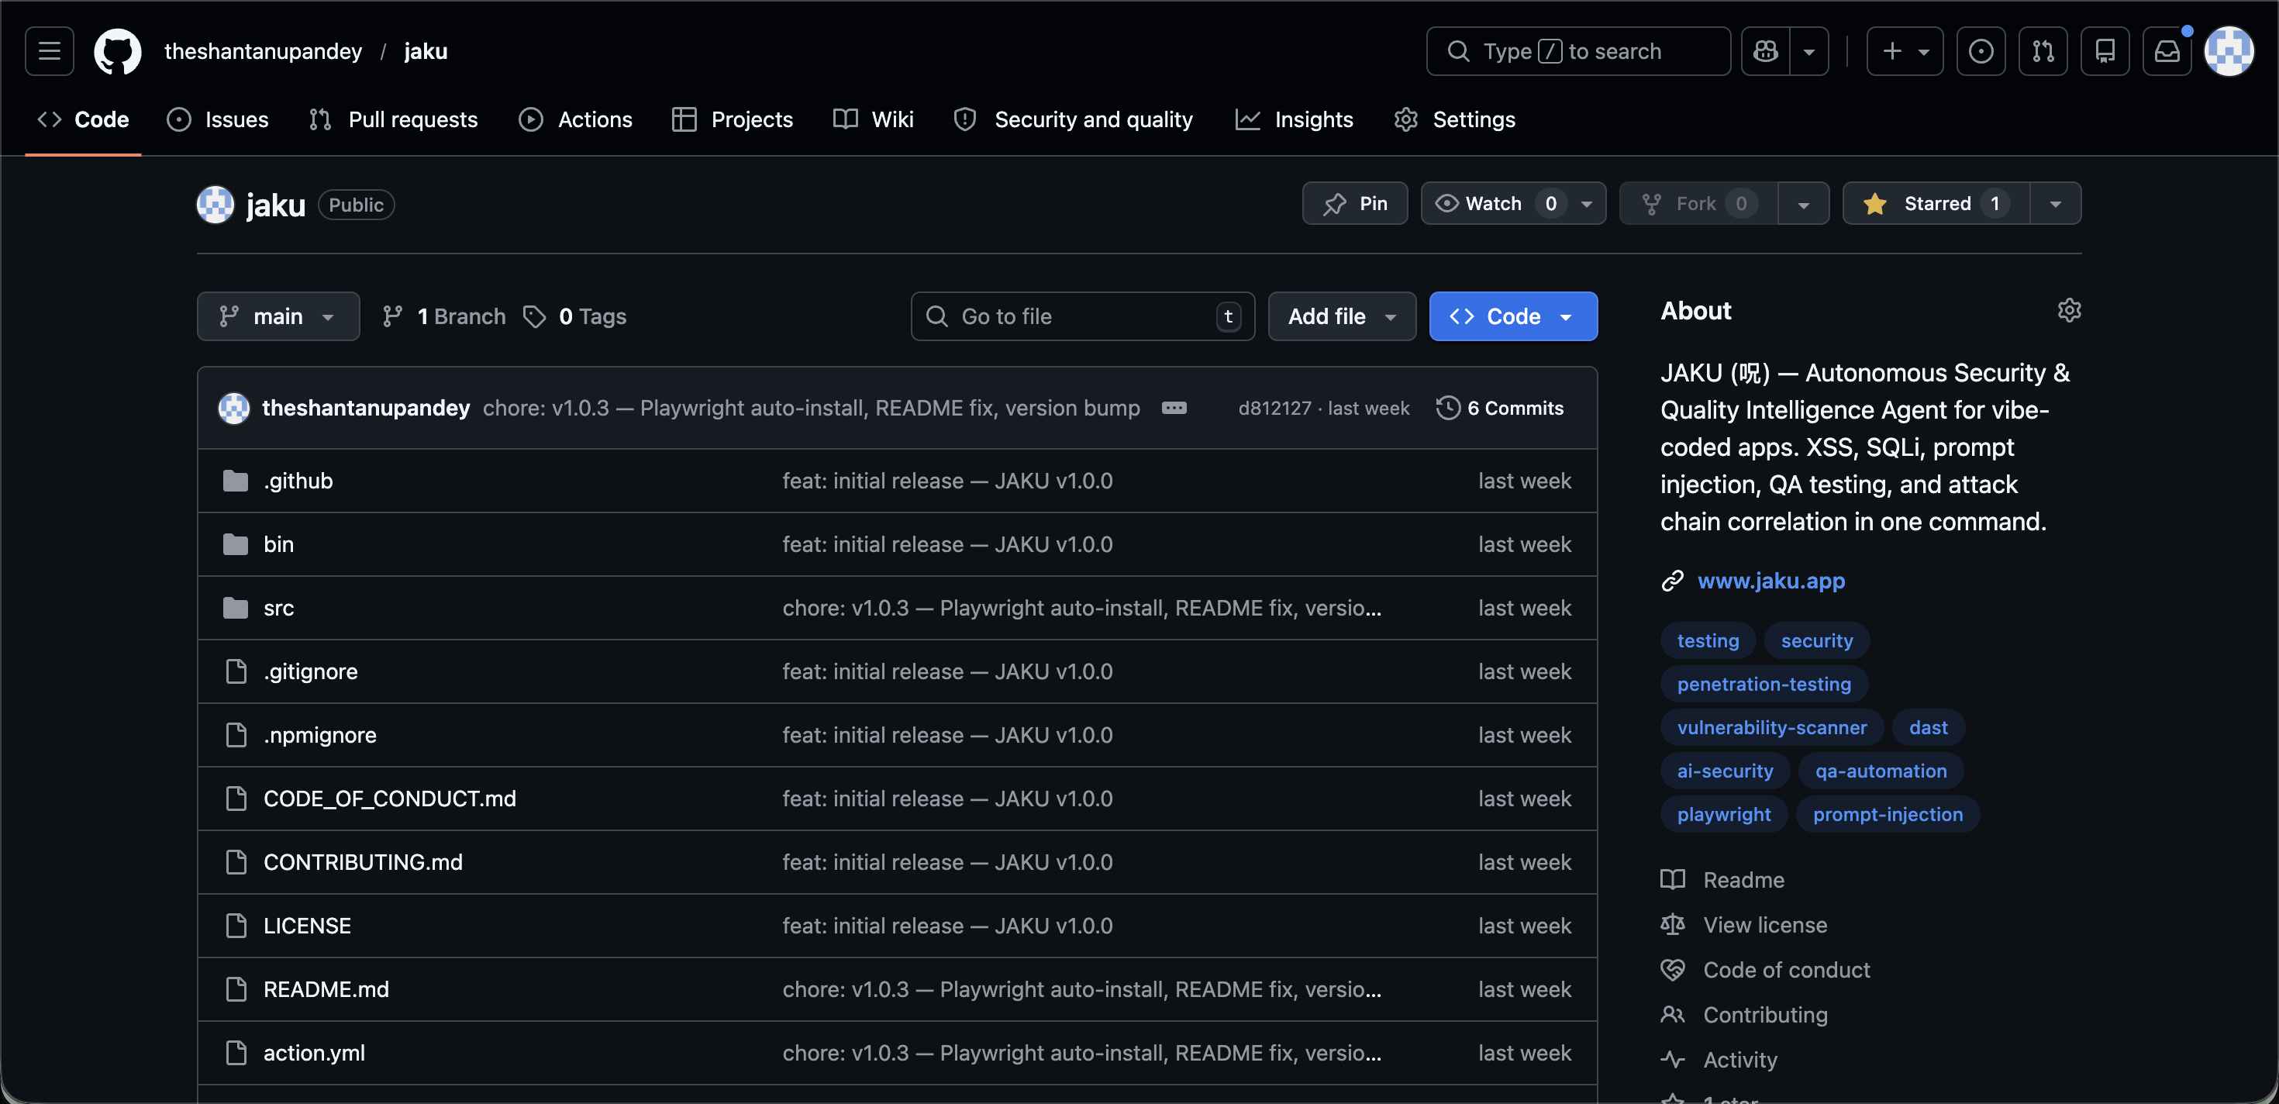
Task: Click the prompt-injection topic tag
Action: [1887, 815]
